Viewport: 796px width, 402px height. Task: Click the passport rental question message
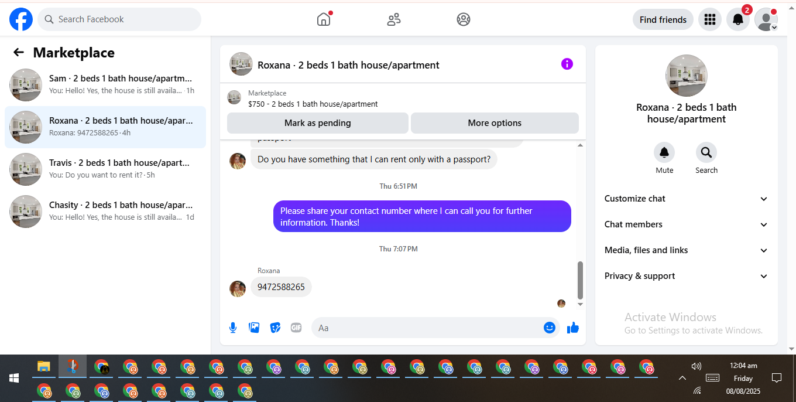pos(374,159)
